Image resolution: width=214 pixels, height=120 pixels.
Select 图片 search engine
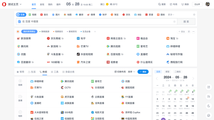[56, 15]
